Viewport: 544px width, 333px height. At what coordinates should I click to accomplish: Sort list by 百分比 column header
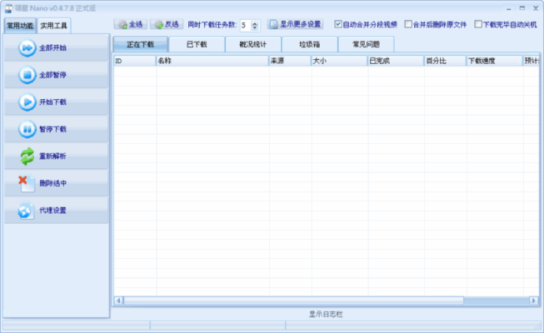click(445, 61)
